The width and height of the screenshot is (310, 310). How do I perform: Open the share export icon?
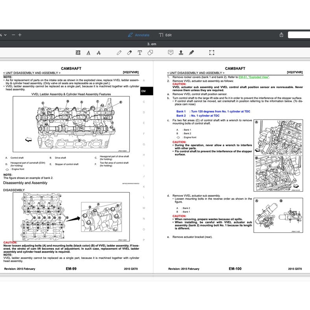coord(281,35)
